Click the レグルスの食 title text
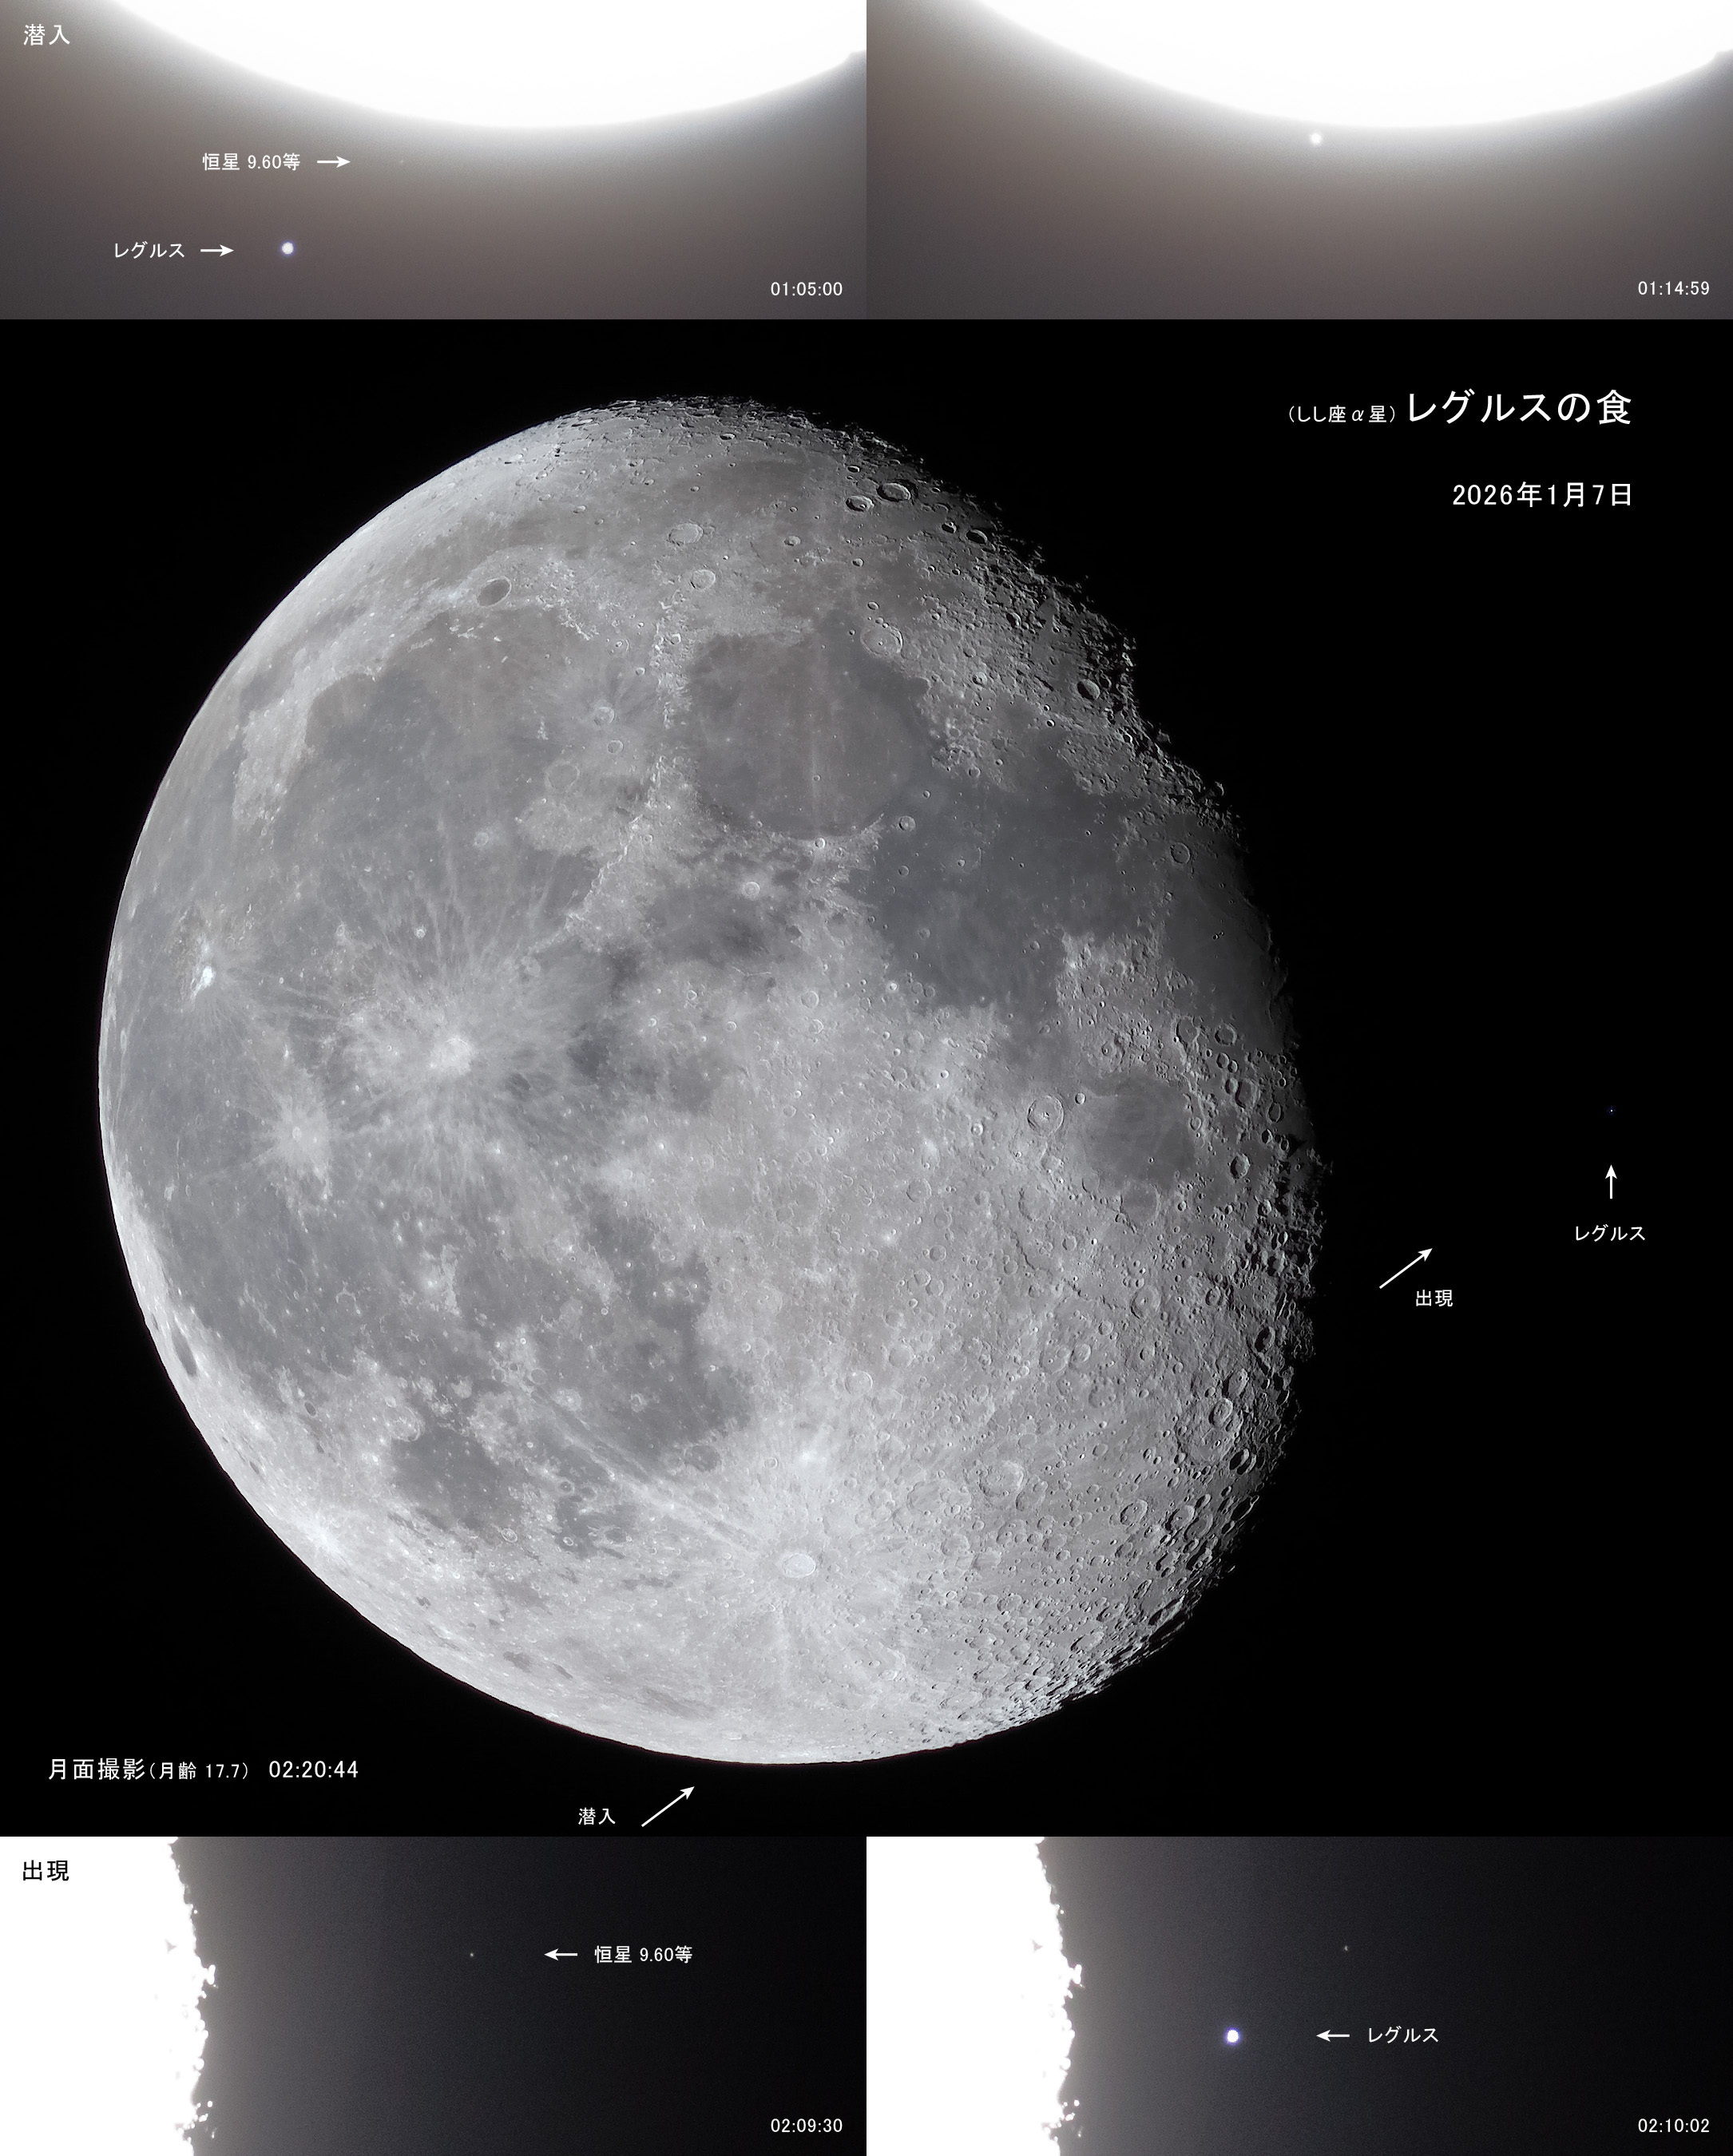Screen dimensions: 1733x2156 click(x=1518, y=408)
